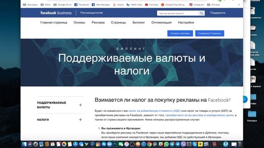Open the YouTube bookmark
Image resolution: width=264 pixels, height=148 pixels.
tap(151, 5)
